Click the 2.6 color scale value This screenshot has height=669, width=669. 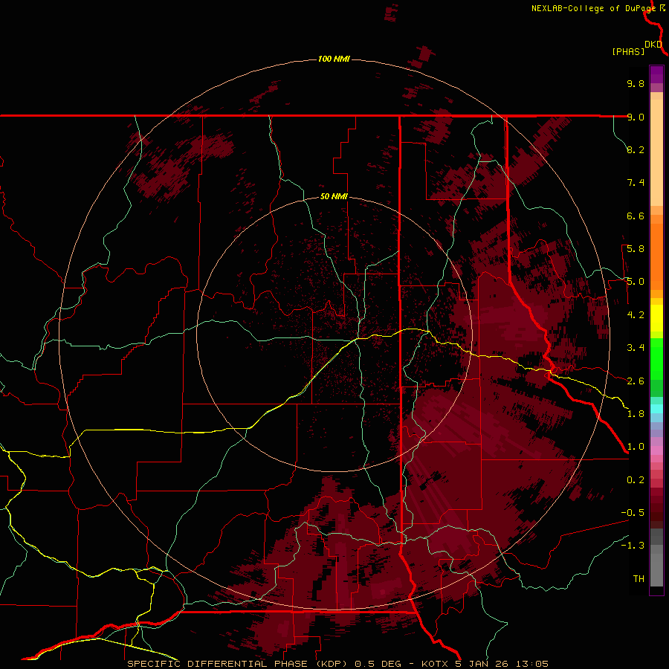pos(636,381)
